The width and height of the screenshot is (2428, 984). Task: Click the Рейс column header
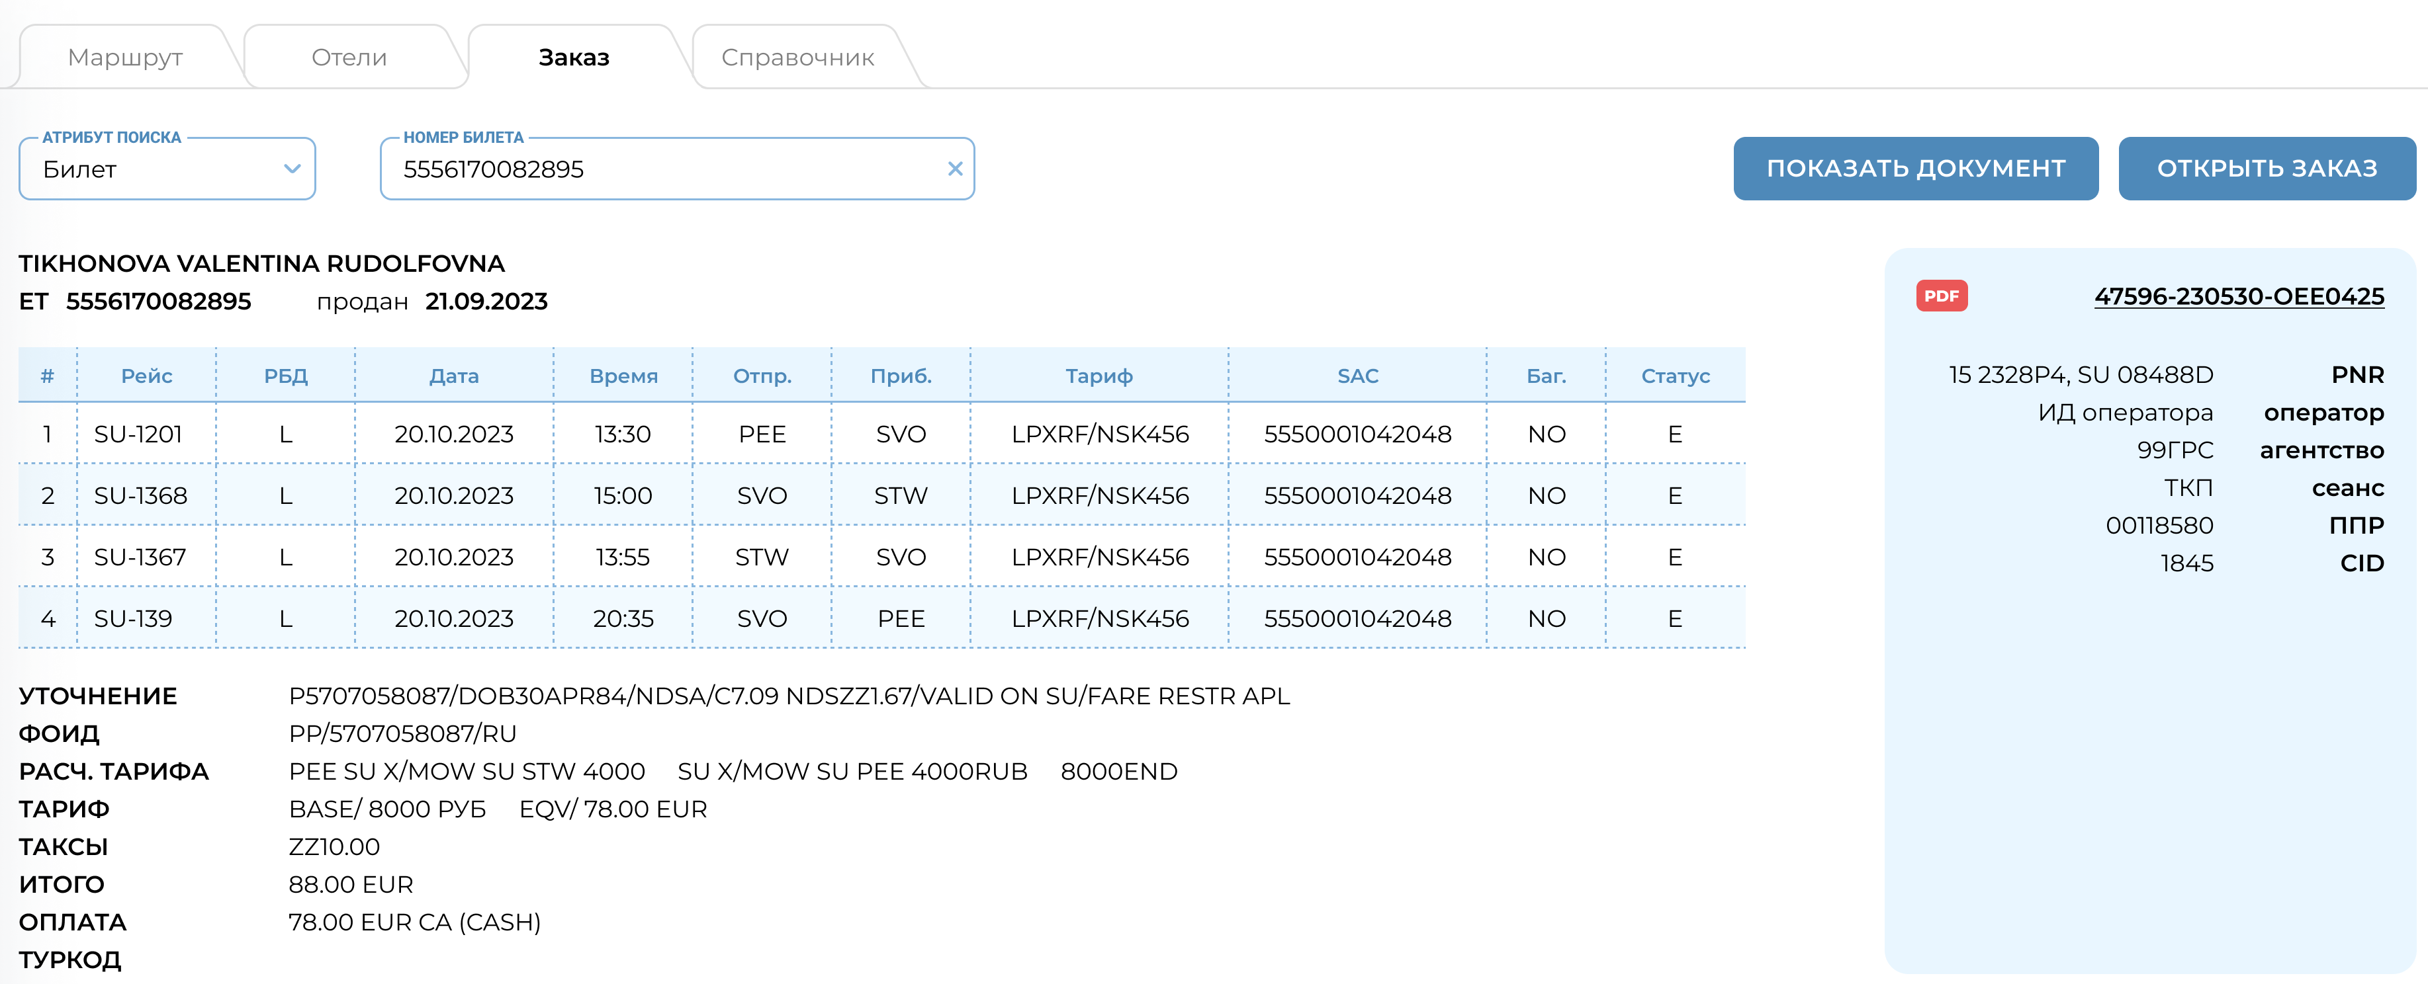(x=146, y=376)
